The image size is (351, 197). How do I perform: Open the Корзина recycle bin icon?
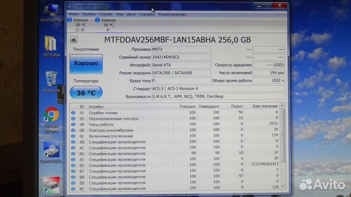click(x=51, y=82)
